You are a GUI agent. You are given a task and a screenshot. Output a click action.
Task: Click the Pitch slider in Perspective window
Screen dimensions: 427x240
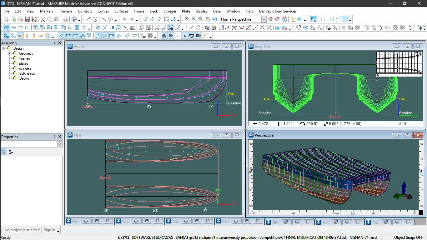point(251,177)
